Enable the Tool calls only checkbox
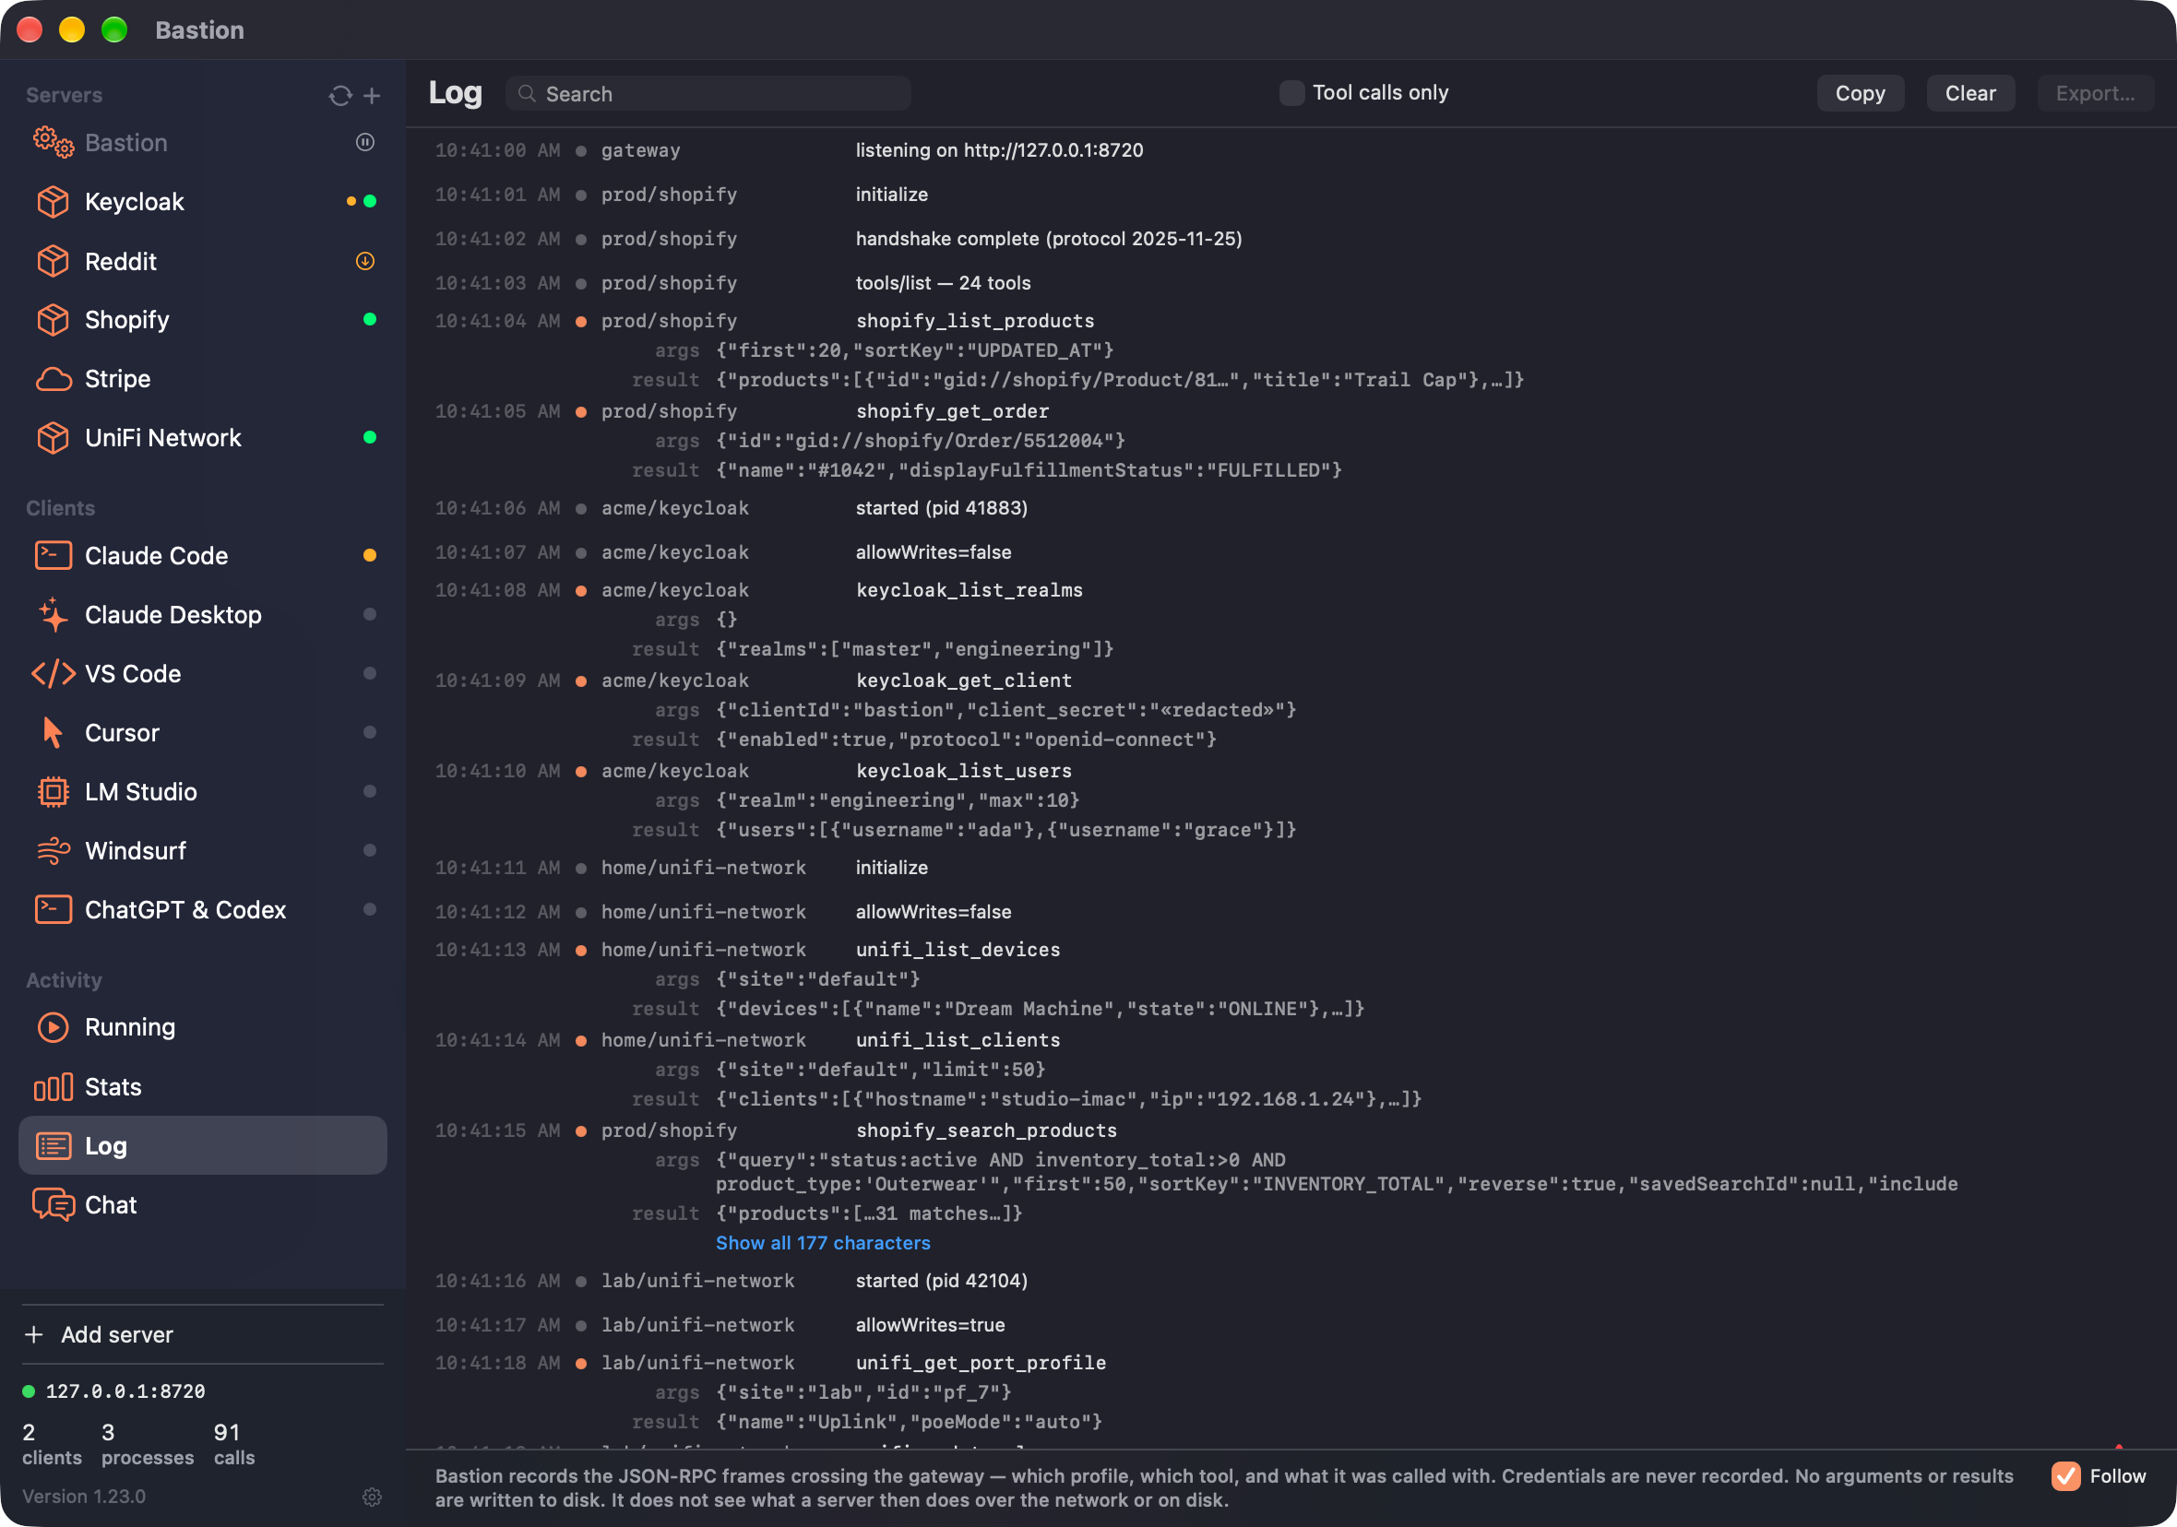This screenshot has width=2177, height=1527. pos(1291,93)
